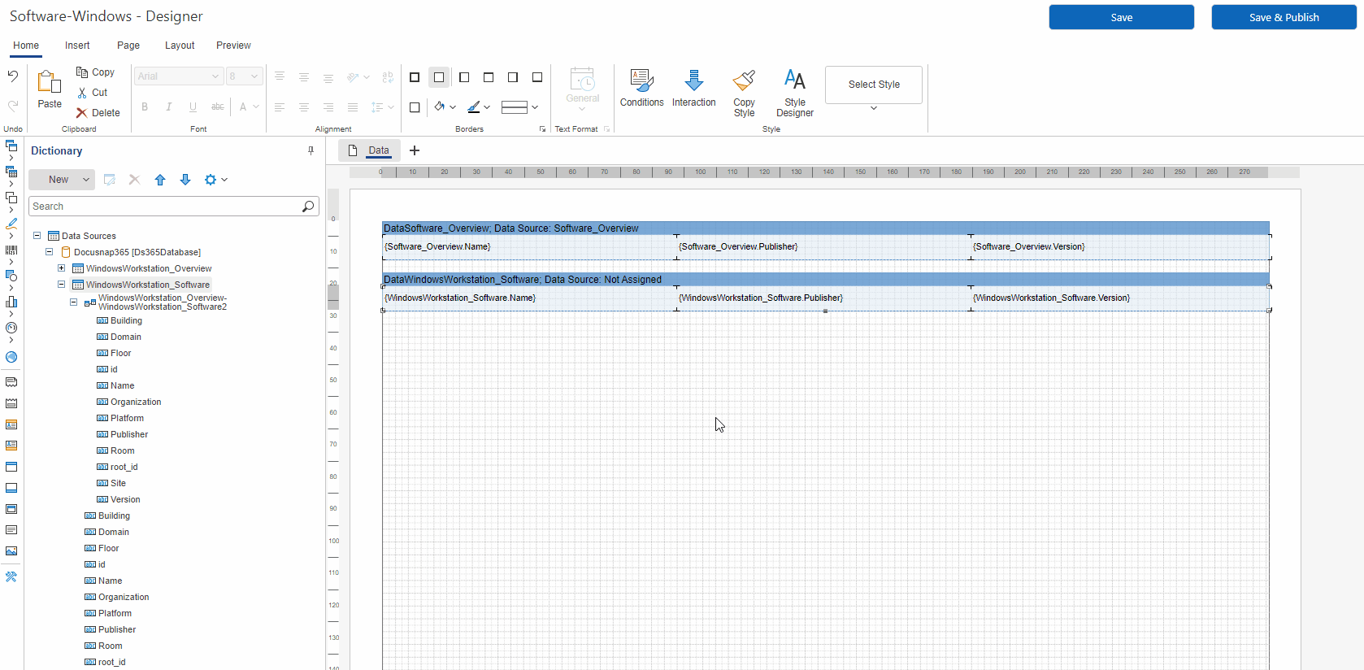
Task: Toggle the No Borders option
Action: pyautogui.click(x=439, y=77)
